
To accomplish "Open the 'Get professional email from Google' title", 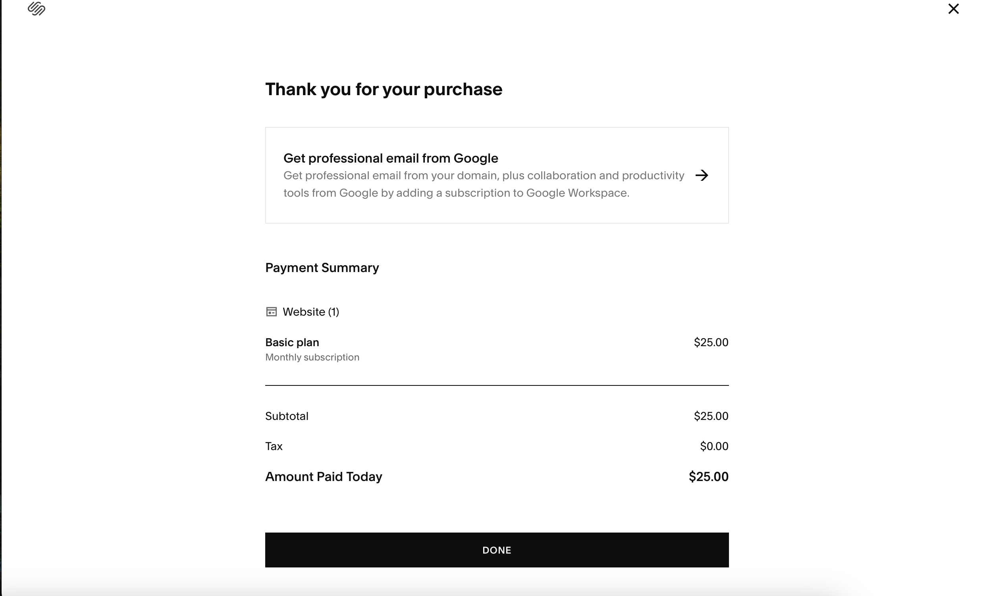I will tap(390, 158).
